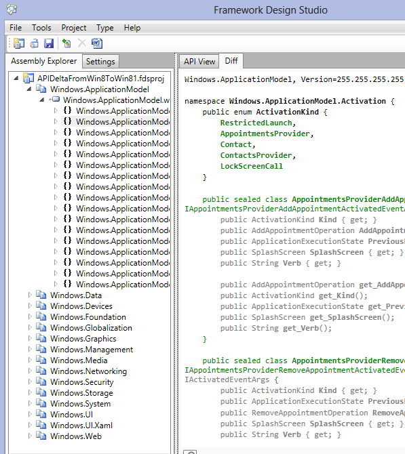Viewport: 405px width, 454px height.
Task: Click the grayed-out Remove X toolbar icon
Action: (x=82, y=43)
